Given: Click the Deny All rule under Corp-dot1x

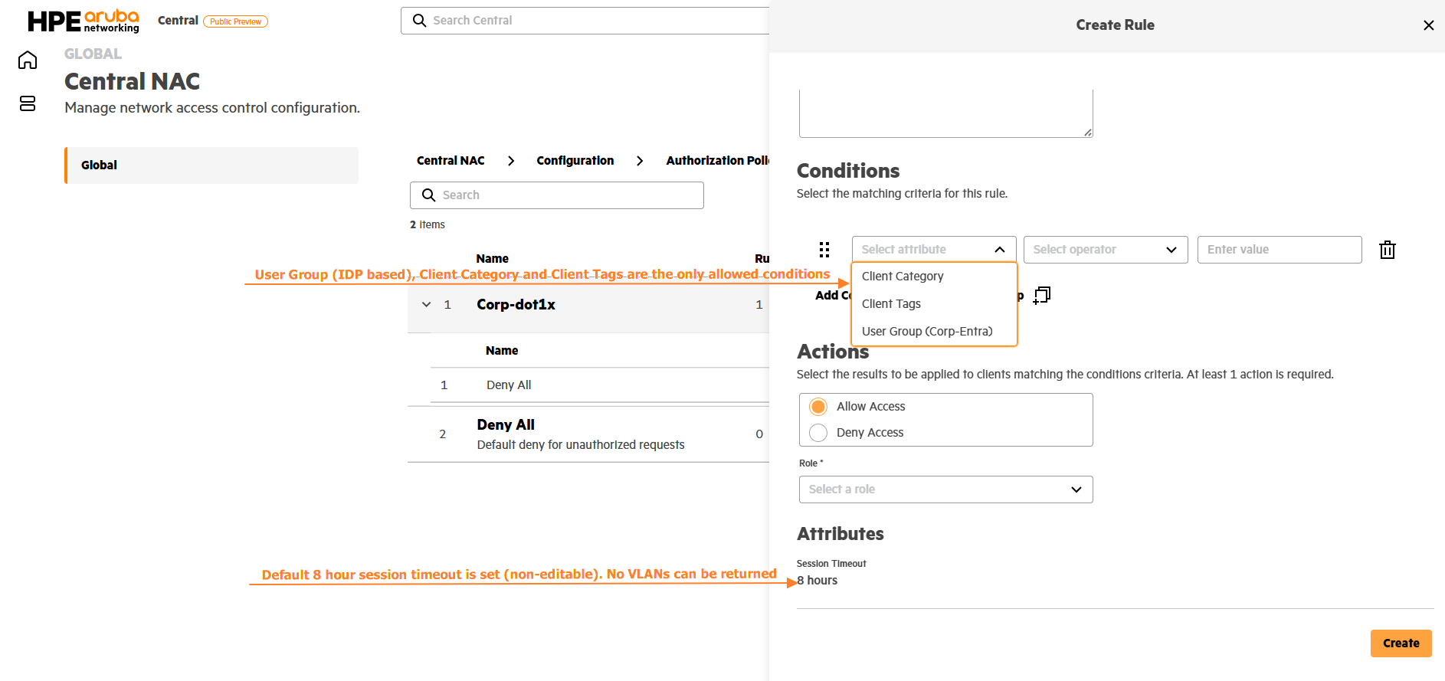Looking at the screenshot, I should coord(509,385).
